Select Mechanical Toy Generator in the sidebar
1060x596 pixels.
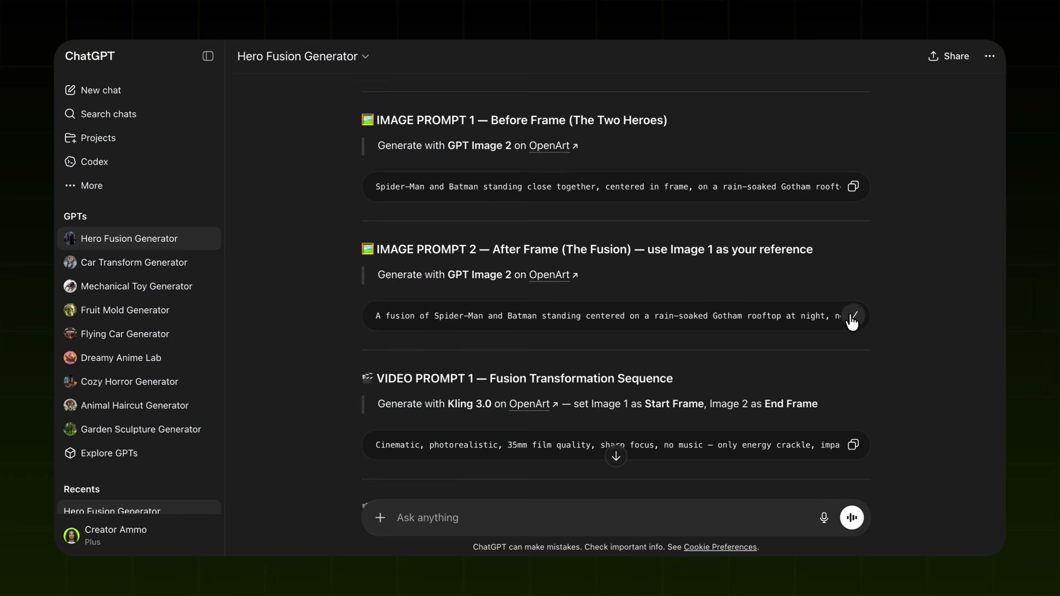(x=139, y=286)
